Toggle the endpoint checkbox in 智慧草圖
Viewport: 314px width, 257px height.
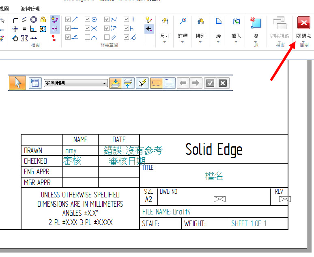pyautogui.click(x=68, y=19)
